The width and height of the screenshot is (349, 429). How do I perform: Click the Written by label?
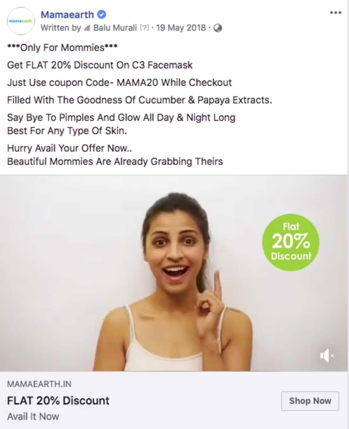pyautogui.click(x=61, y=28)
